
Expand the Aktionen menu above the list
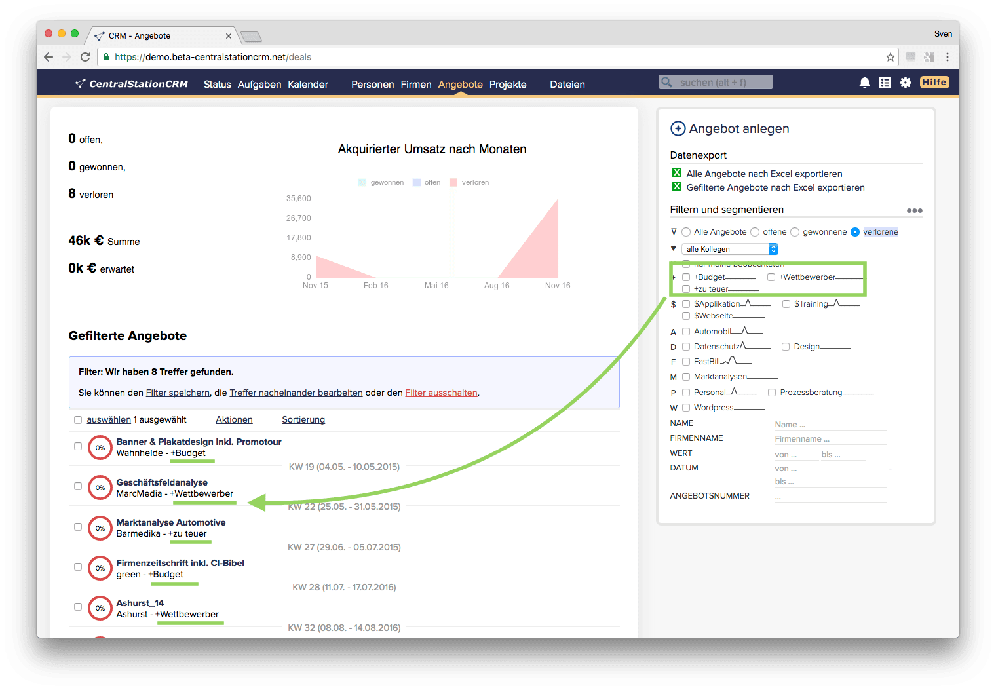pos(234,420)
